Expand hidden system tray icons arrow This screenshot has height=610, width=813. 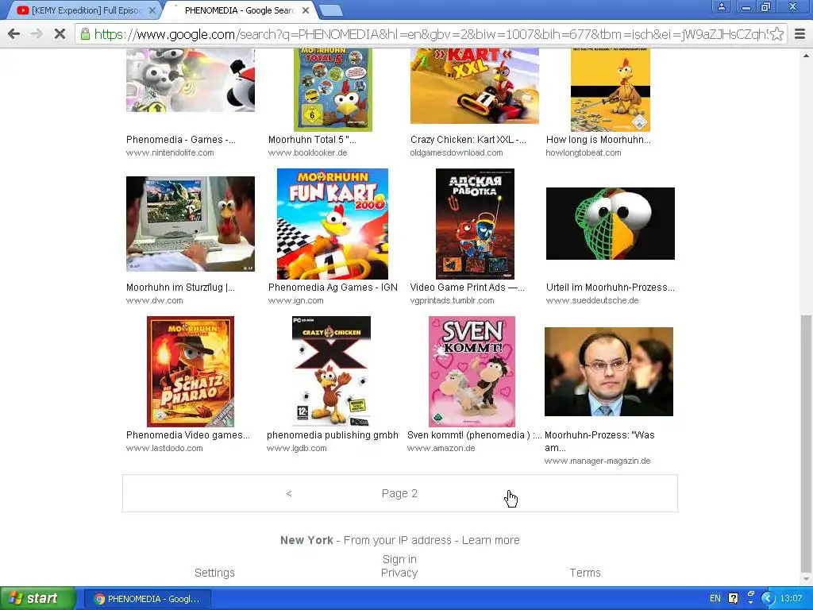click(768, 599)
